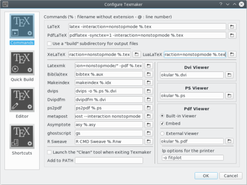Click the LuaLaTeX command field
Screen dimensions: 247x185
click(x=195, y=54)
